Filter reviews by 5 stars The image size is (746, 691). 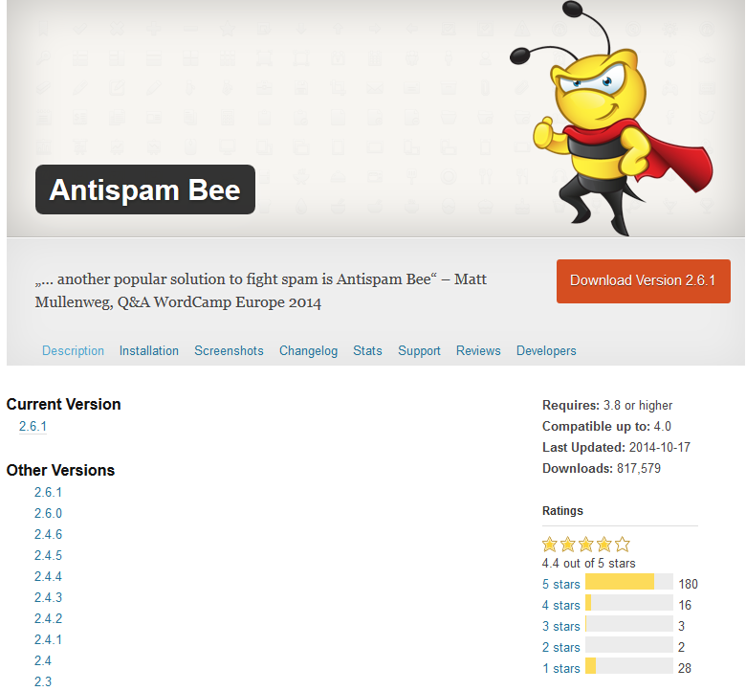(560, 584)
